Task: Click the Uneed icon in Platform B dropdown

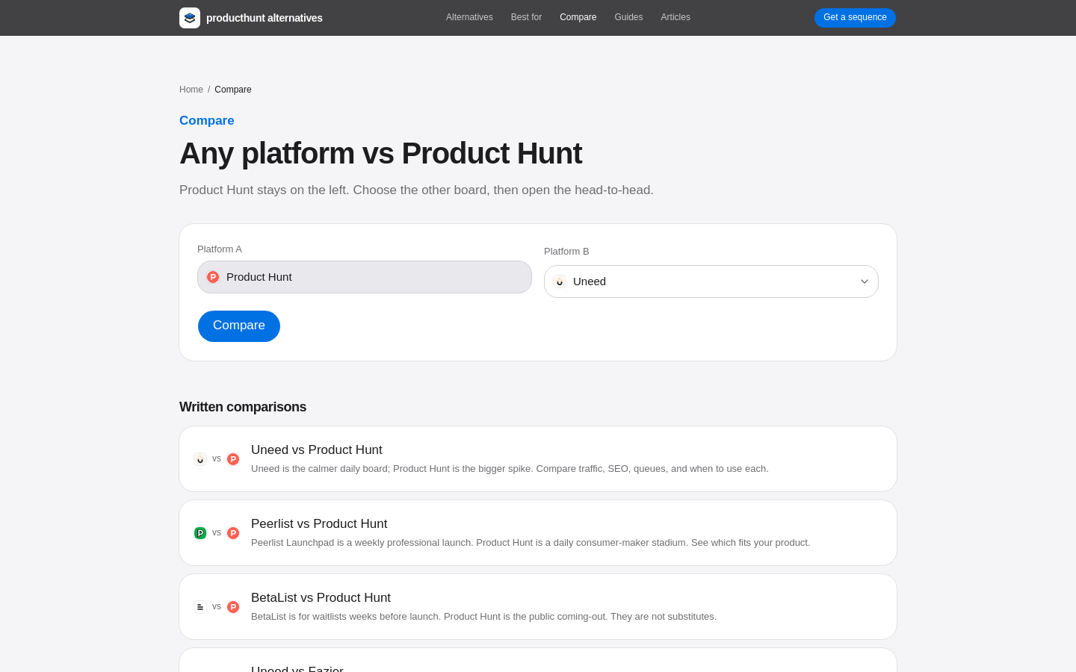Action: coord(560,281)
